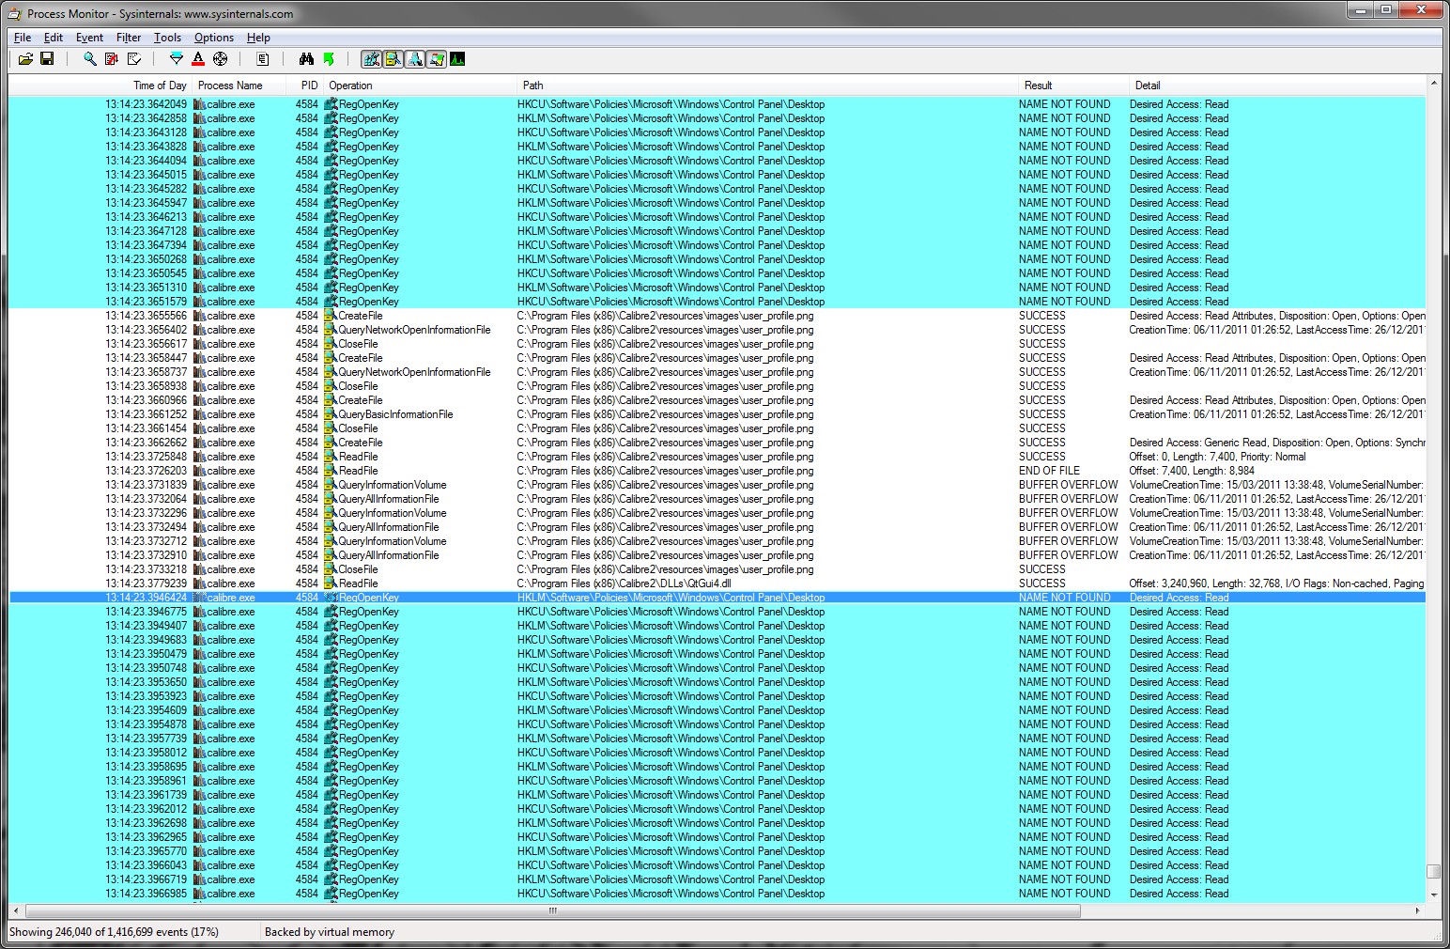Image resolution: width=1450 pixels, height=949 pixels.
Task: Click calibre.exe process icon in row 13:14:23.3651579
Action: tap(199, 302)
